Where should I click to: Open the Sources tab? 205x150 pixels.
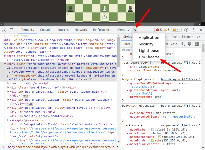63,30
